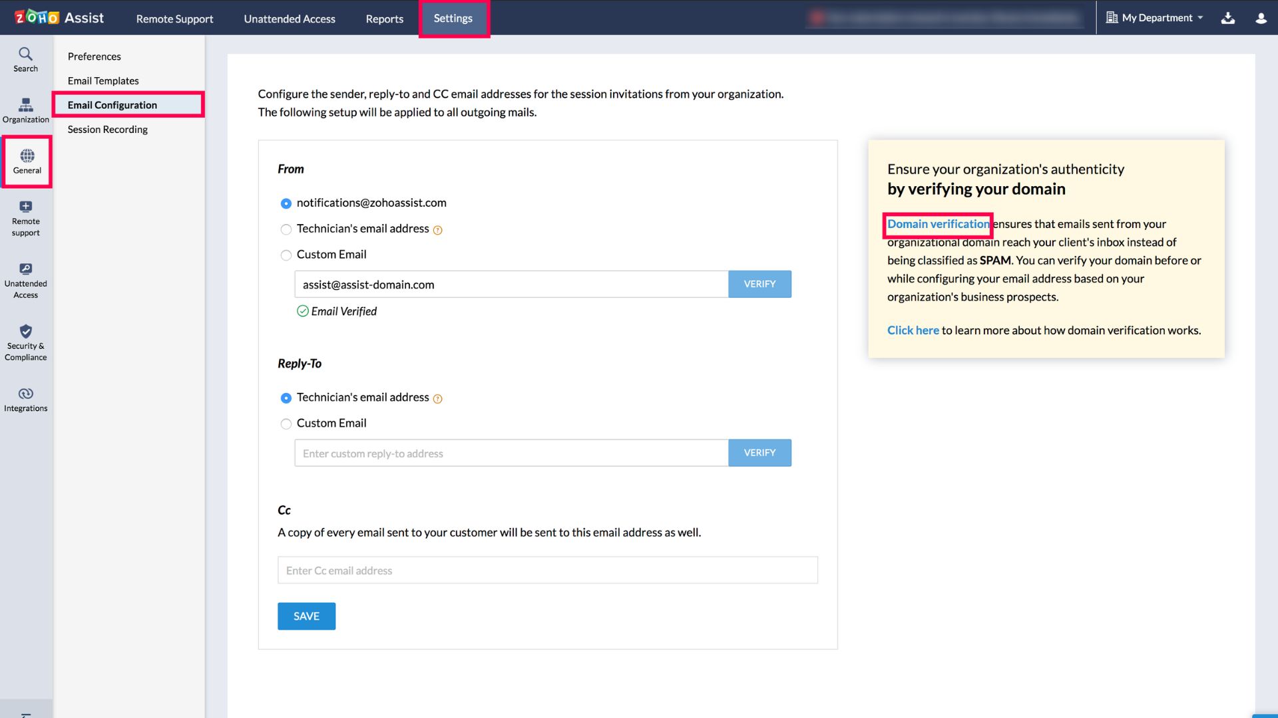Expand the Reports navigation menu item
This screenshot has width=1278, height=718.
[x=385, y=17]
